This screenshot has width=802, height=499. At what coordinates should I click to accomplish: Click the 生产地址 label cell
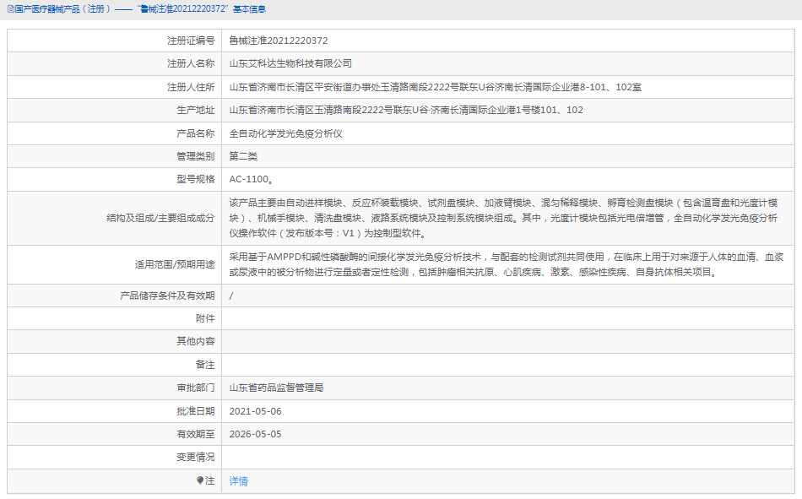click(x=115, y=110)
